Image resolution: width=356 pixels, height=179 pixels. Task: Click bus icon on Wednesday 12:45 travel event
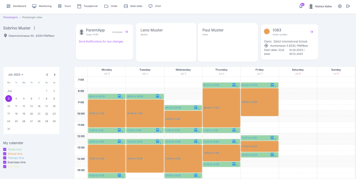pyautogui.click(x=196, y=141)
